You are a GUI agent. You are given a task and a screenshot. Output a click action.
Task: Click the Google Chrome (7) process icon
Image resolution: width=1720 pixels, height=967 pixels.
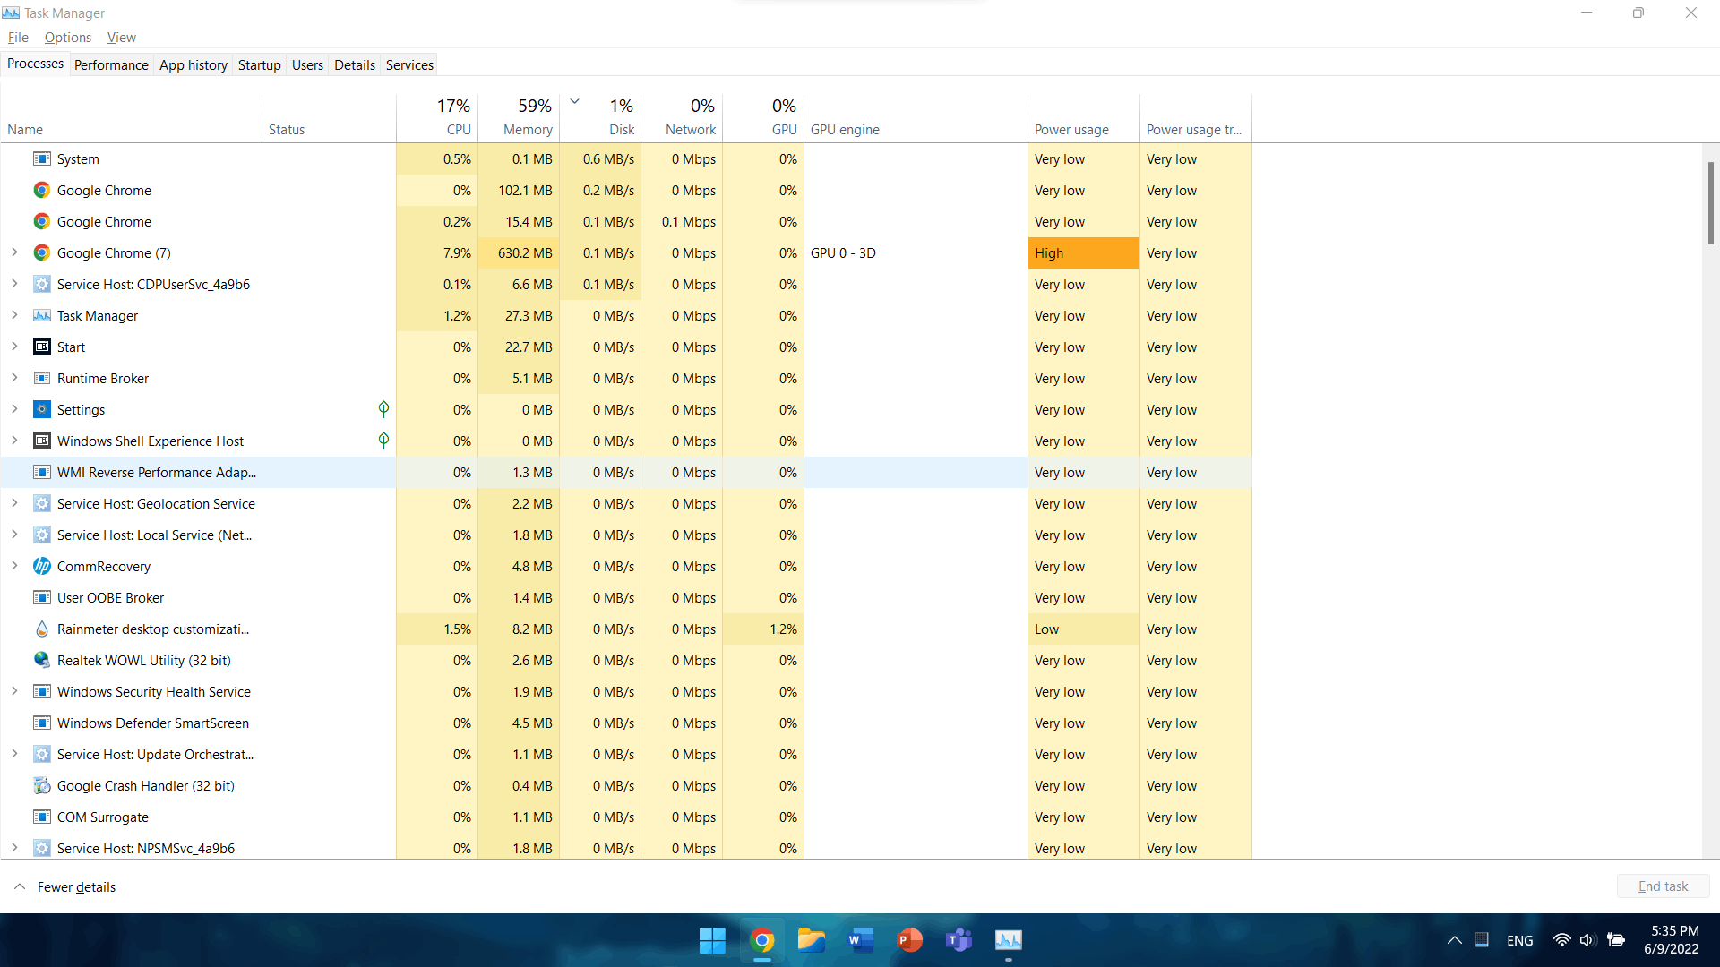[x=41, y=253]
